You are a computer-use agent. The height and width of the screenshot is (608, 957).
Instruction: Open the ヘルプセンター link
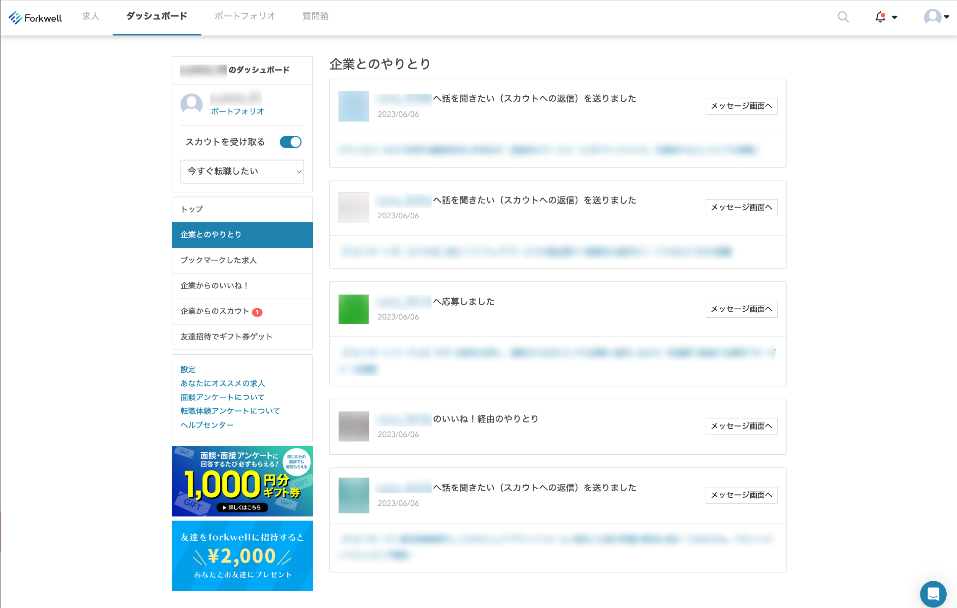pyautogui.click(x=207, y=425)
